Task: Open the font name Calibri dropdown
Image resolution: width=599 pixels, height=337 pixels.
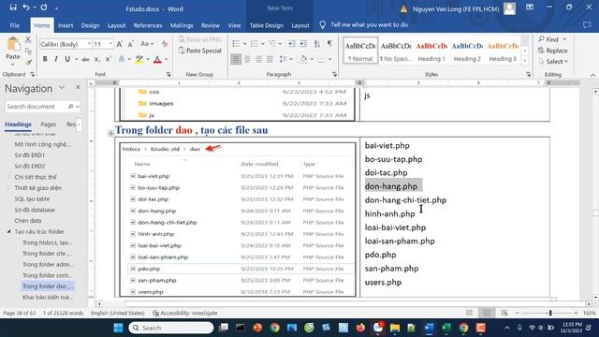Action: pyautogui.click(x=89, y=44)
